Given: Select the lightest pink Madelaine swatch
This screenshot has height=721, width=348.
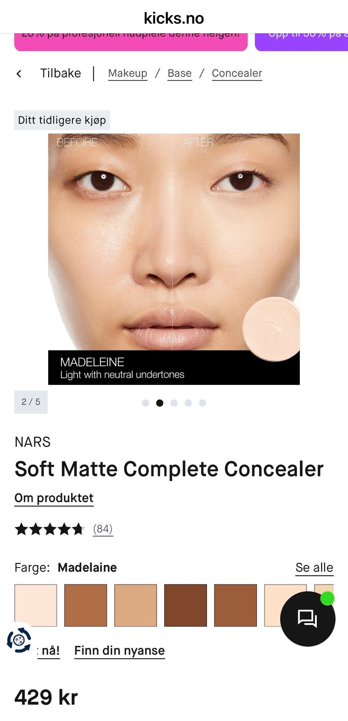Looking at the screenshot, I should (x=36, y=605).
